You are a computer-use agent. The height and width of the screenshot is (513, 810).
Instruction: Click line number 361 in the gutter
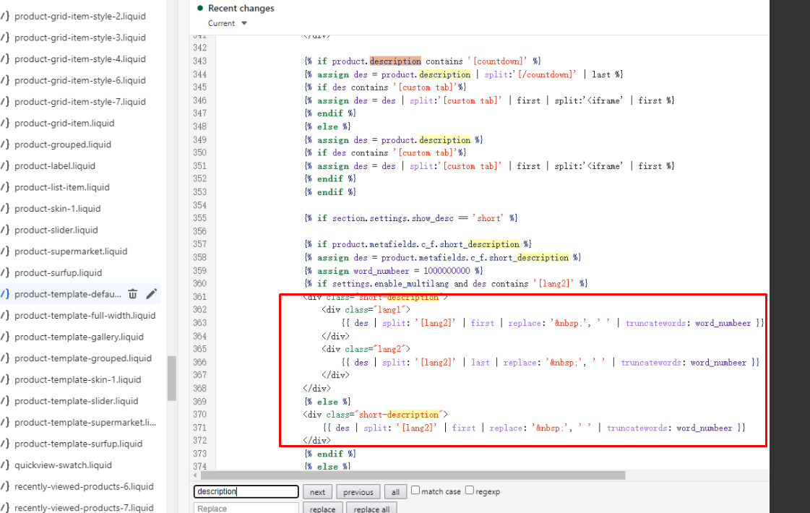(200, 296)
